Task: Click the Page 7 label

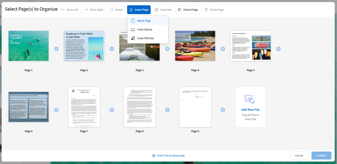Action: pos(84,131)
